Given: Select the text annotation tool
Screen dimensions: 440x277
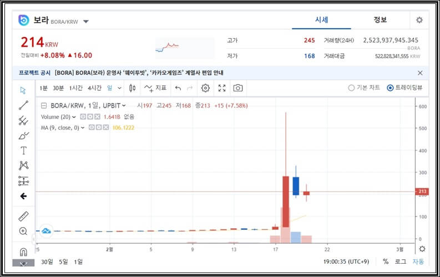Looking at the screenshot, I should click(23, 150).
